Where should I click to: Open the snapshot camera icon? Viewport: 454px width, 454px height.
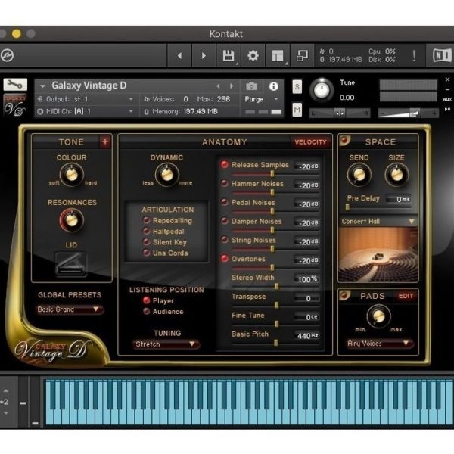(252, 86)
